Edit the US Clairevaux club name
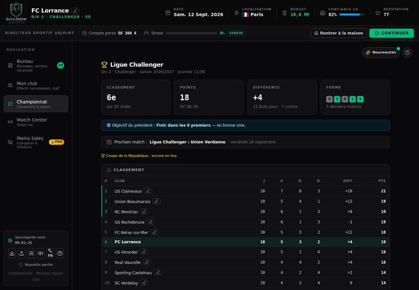 (148, 191)
